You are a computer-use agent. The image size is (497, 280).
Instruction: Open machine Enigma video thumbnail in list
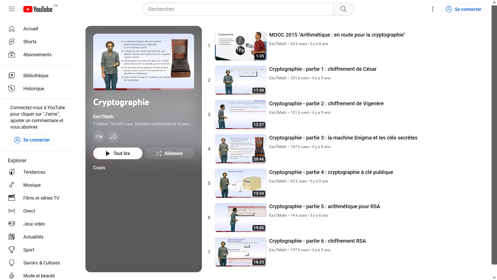click(241, 149)
